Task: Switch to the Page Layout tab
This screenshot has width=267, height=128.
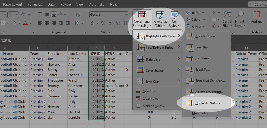Action: [12, 5]
